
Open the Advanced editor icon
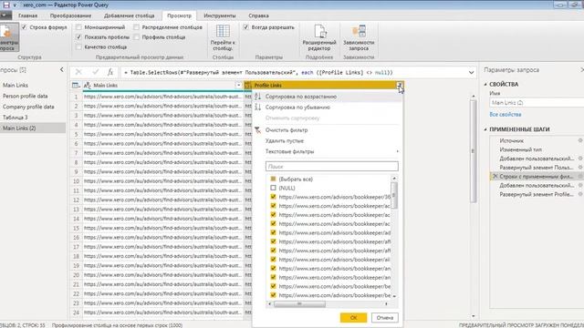point(319,31)
